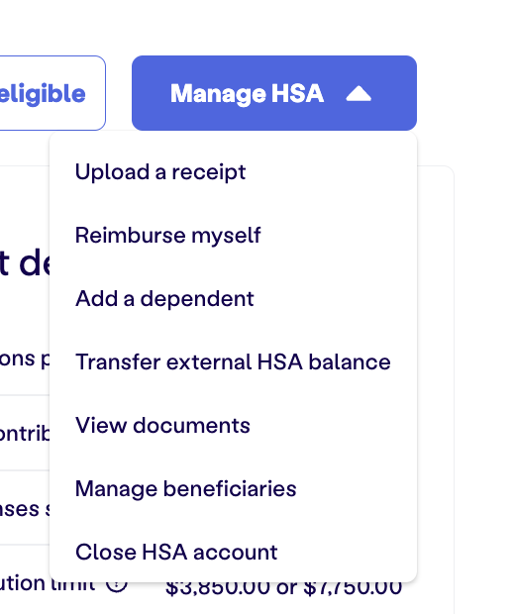Click the row label starting with 'ontrib'
Viewport: 515px width, 614px height.
(x=25, y=434)
